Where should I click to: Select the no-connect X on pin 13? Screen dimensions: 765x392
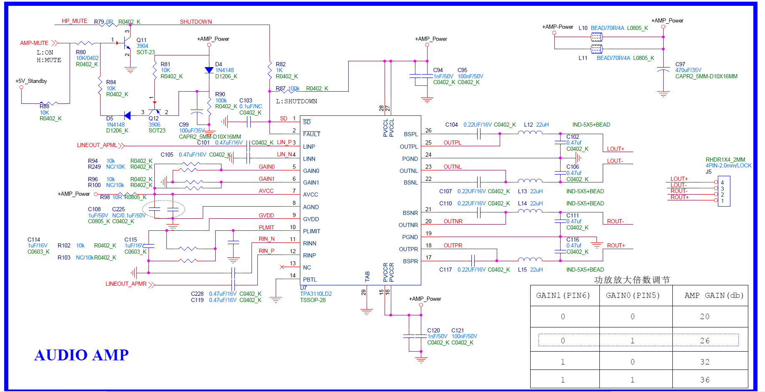pyautogui.click(x=282, y=267)
